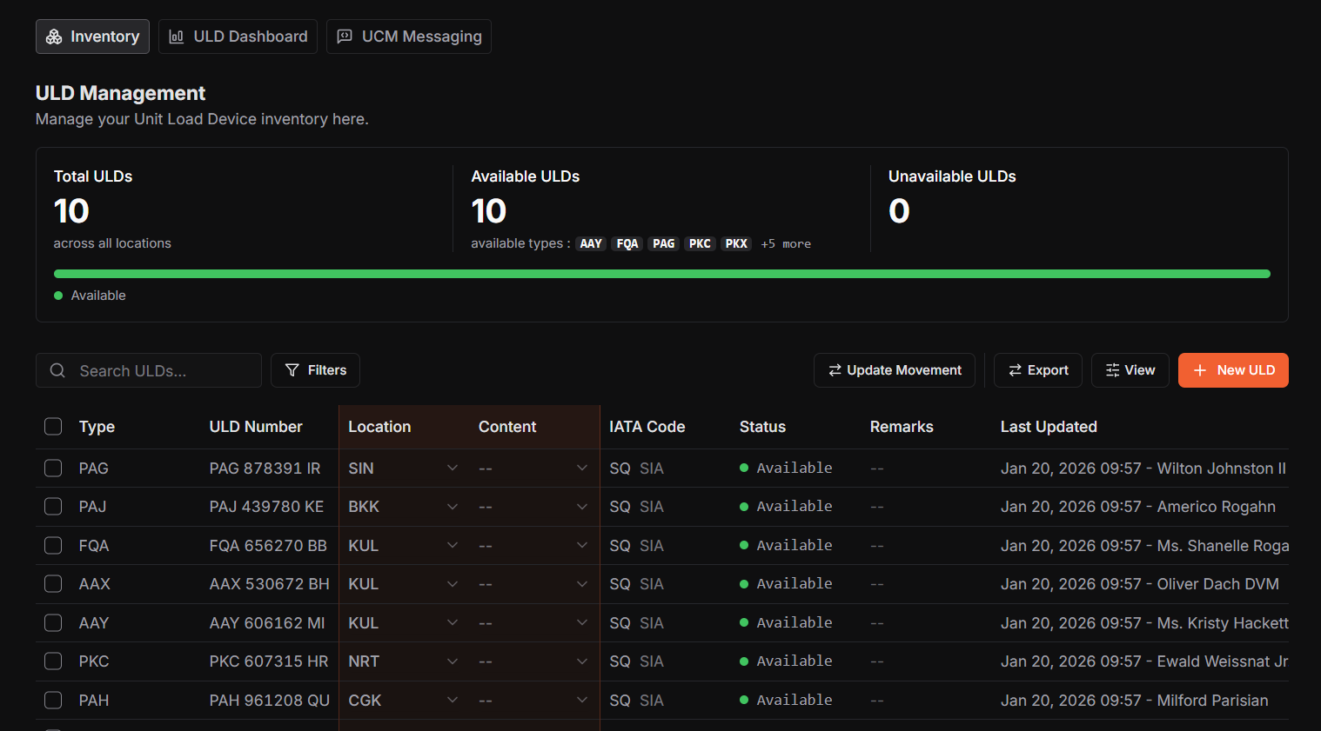Click the Filters button
The image size is (1321, 731).
[315, 369]
